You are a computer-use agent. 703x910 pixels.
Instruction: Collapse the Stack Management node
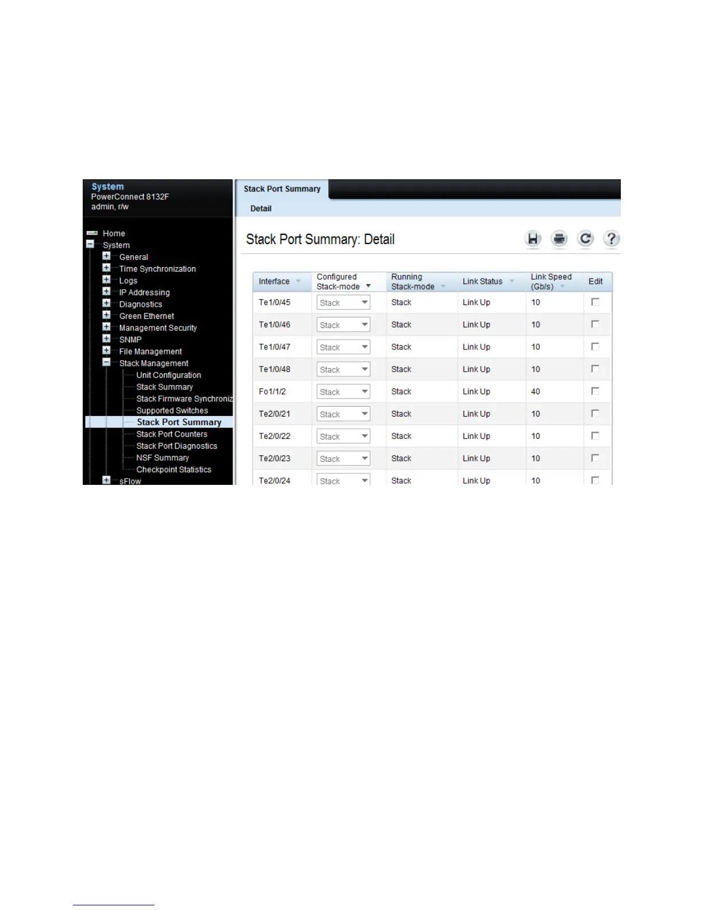[106, 363]
